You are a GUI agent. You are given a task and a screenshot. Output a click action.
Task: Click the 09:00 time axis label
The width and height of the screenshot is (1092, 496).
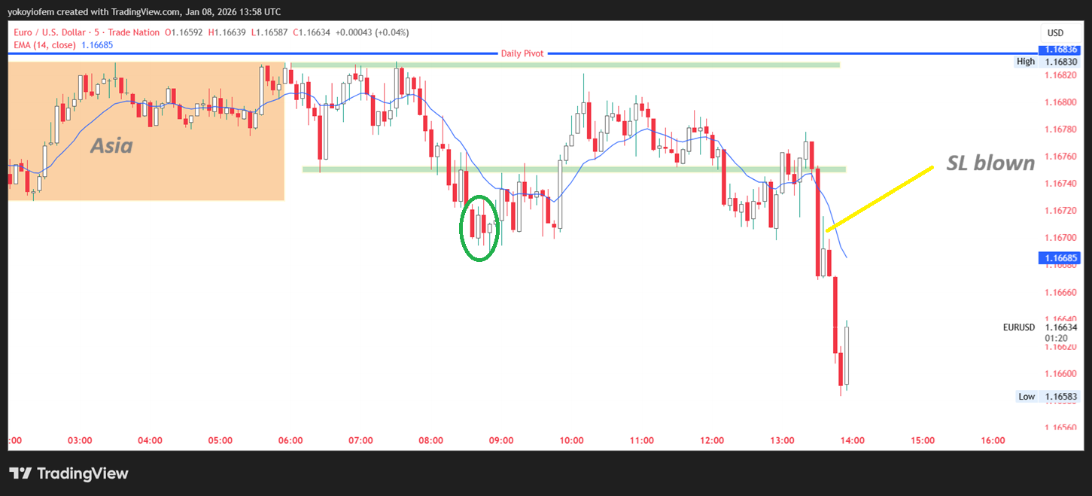[501, 440]
